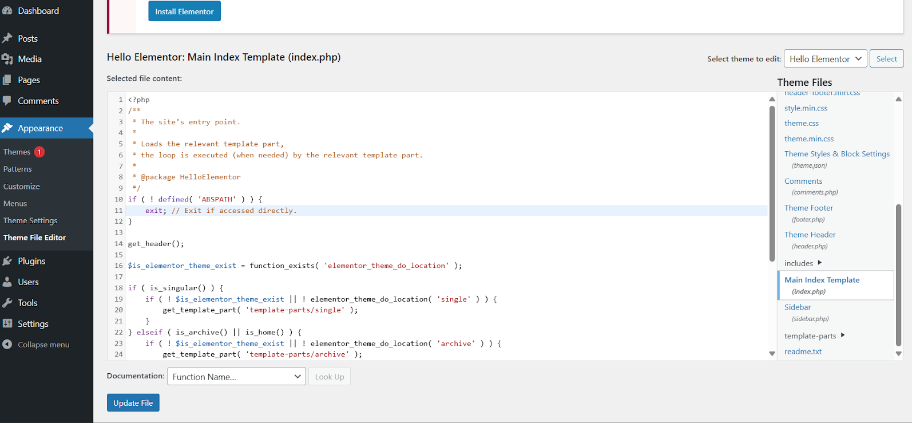The height and width of the screenshot is (423, 912).
Task: Open Comments (comments.php) theme file
Action: (803, 181)
